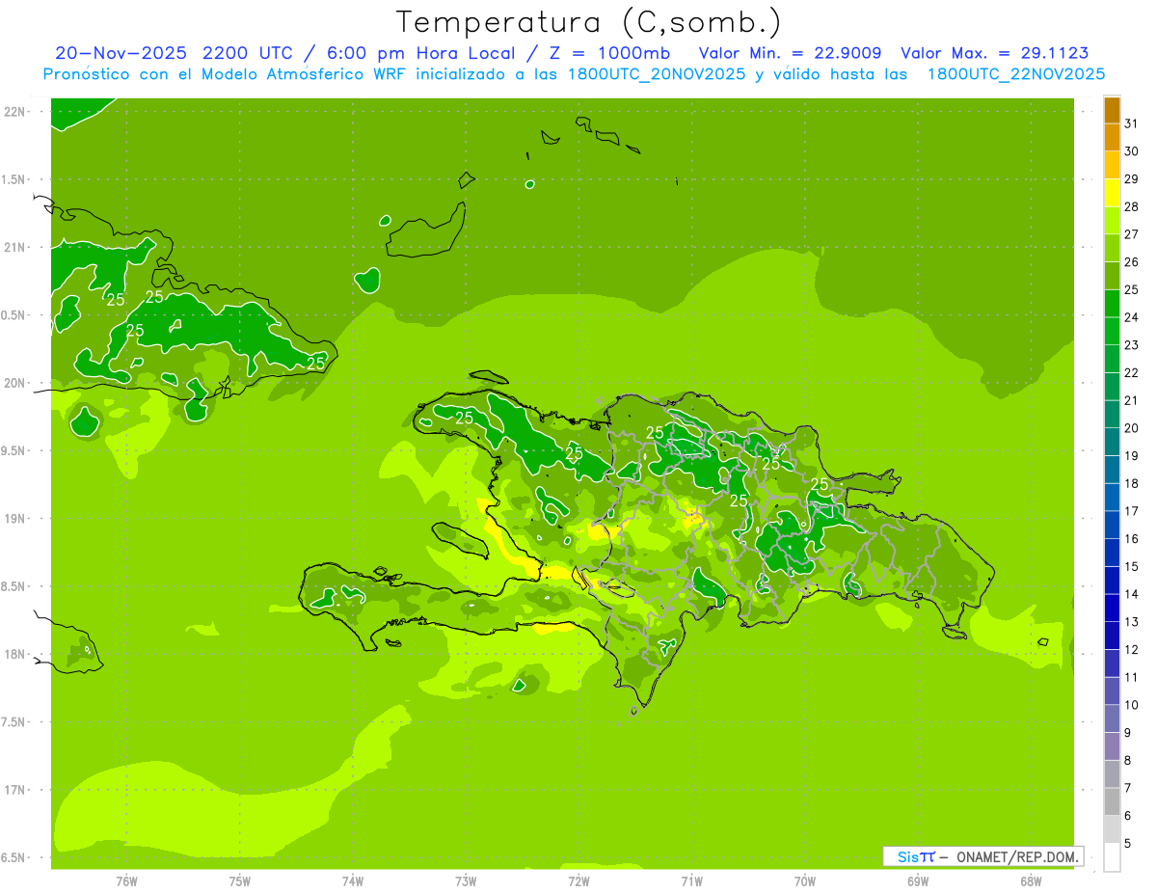Click the '2200 UTC' time label
This screenshot has width=1157, height=894.
point(250,53)
